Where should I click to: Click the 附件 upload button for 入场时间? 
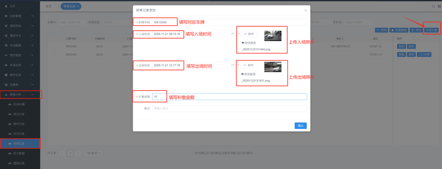point(249,34)
